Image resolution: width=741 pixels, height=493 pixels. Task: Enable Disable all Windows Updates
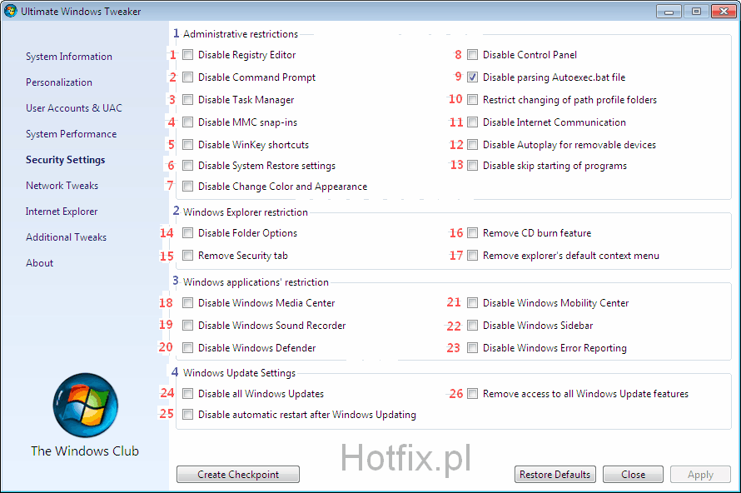(x=188, y=394)
